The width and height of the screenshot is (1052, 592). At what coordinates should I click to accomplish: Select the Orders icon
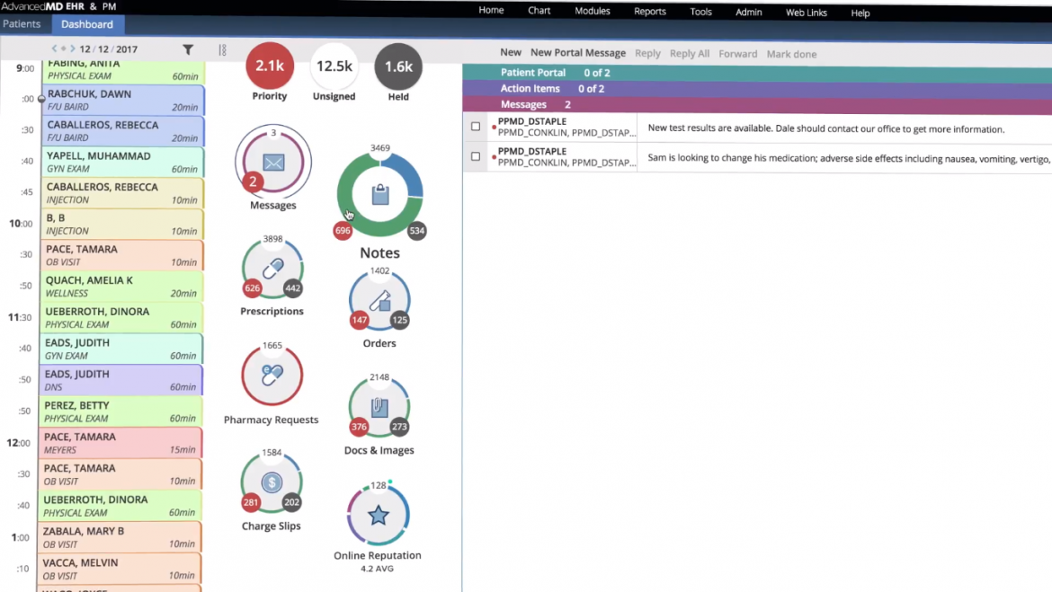379,300
